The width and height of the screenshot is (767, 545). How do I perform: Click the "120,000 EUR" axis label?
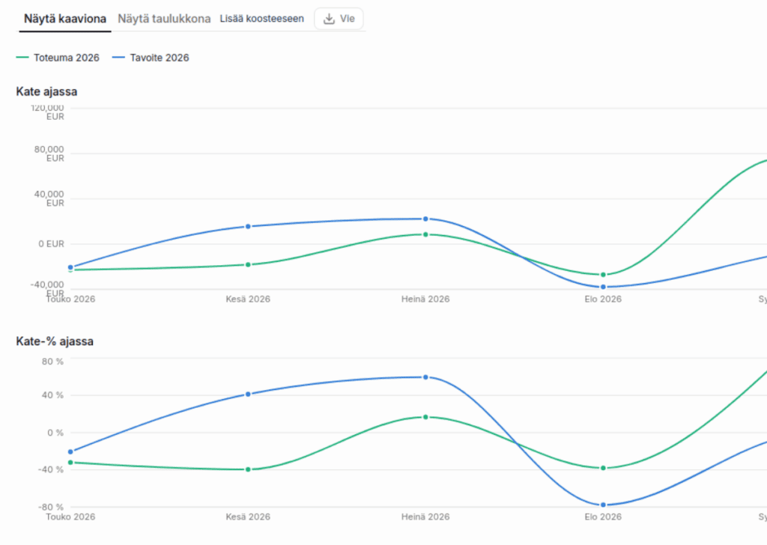48,112
